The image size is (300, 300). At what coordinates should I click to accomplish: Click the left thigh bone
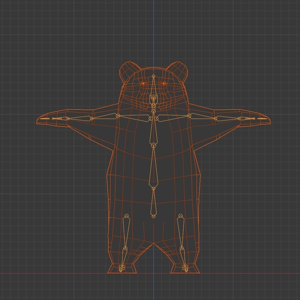(126, 231)
